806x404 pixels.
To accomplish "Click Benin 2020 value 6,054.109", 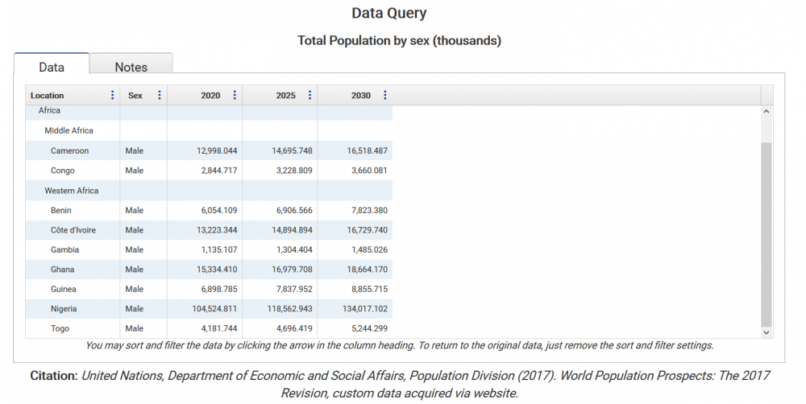I will (219, 211).
